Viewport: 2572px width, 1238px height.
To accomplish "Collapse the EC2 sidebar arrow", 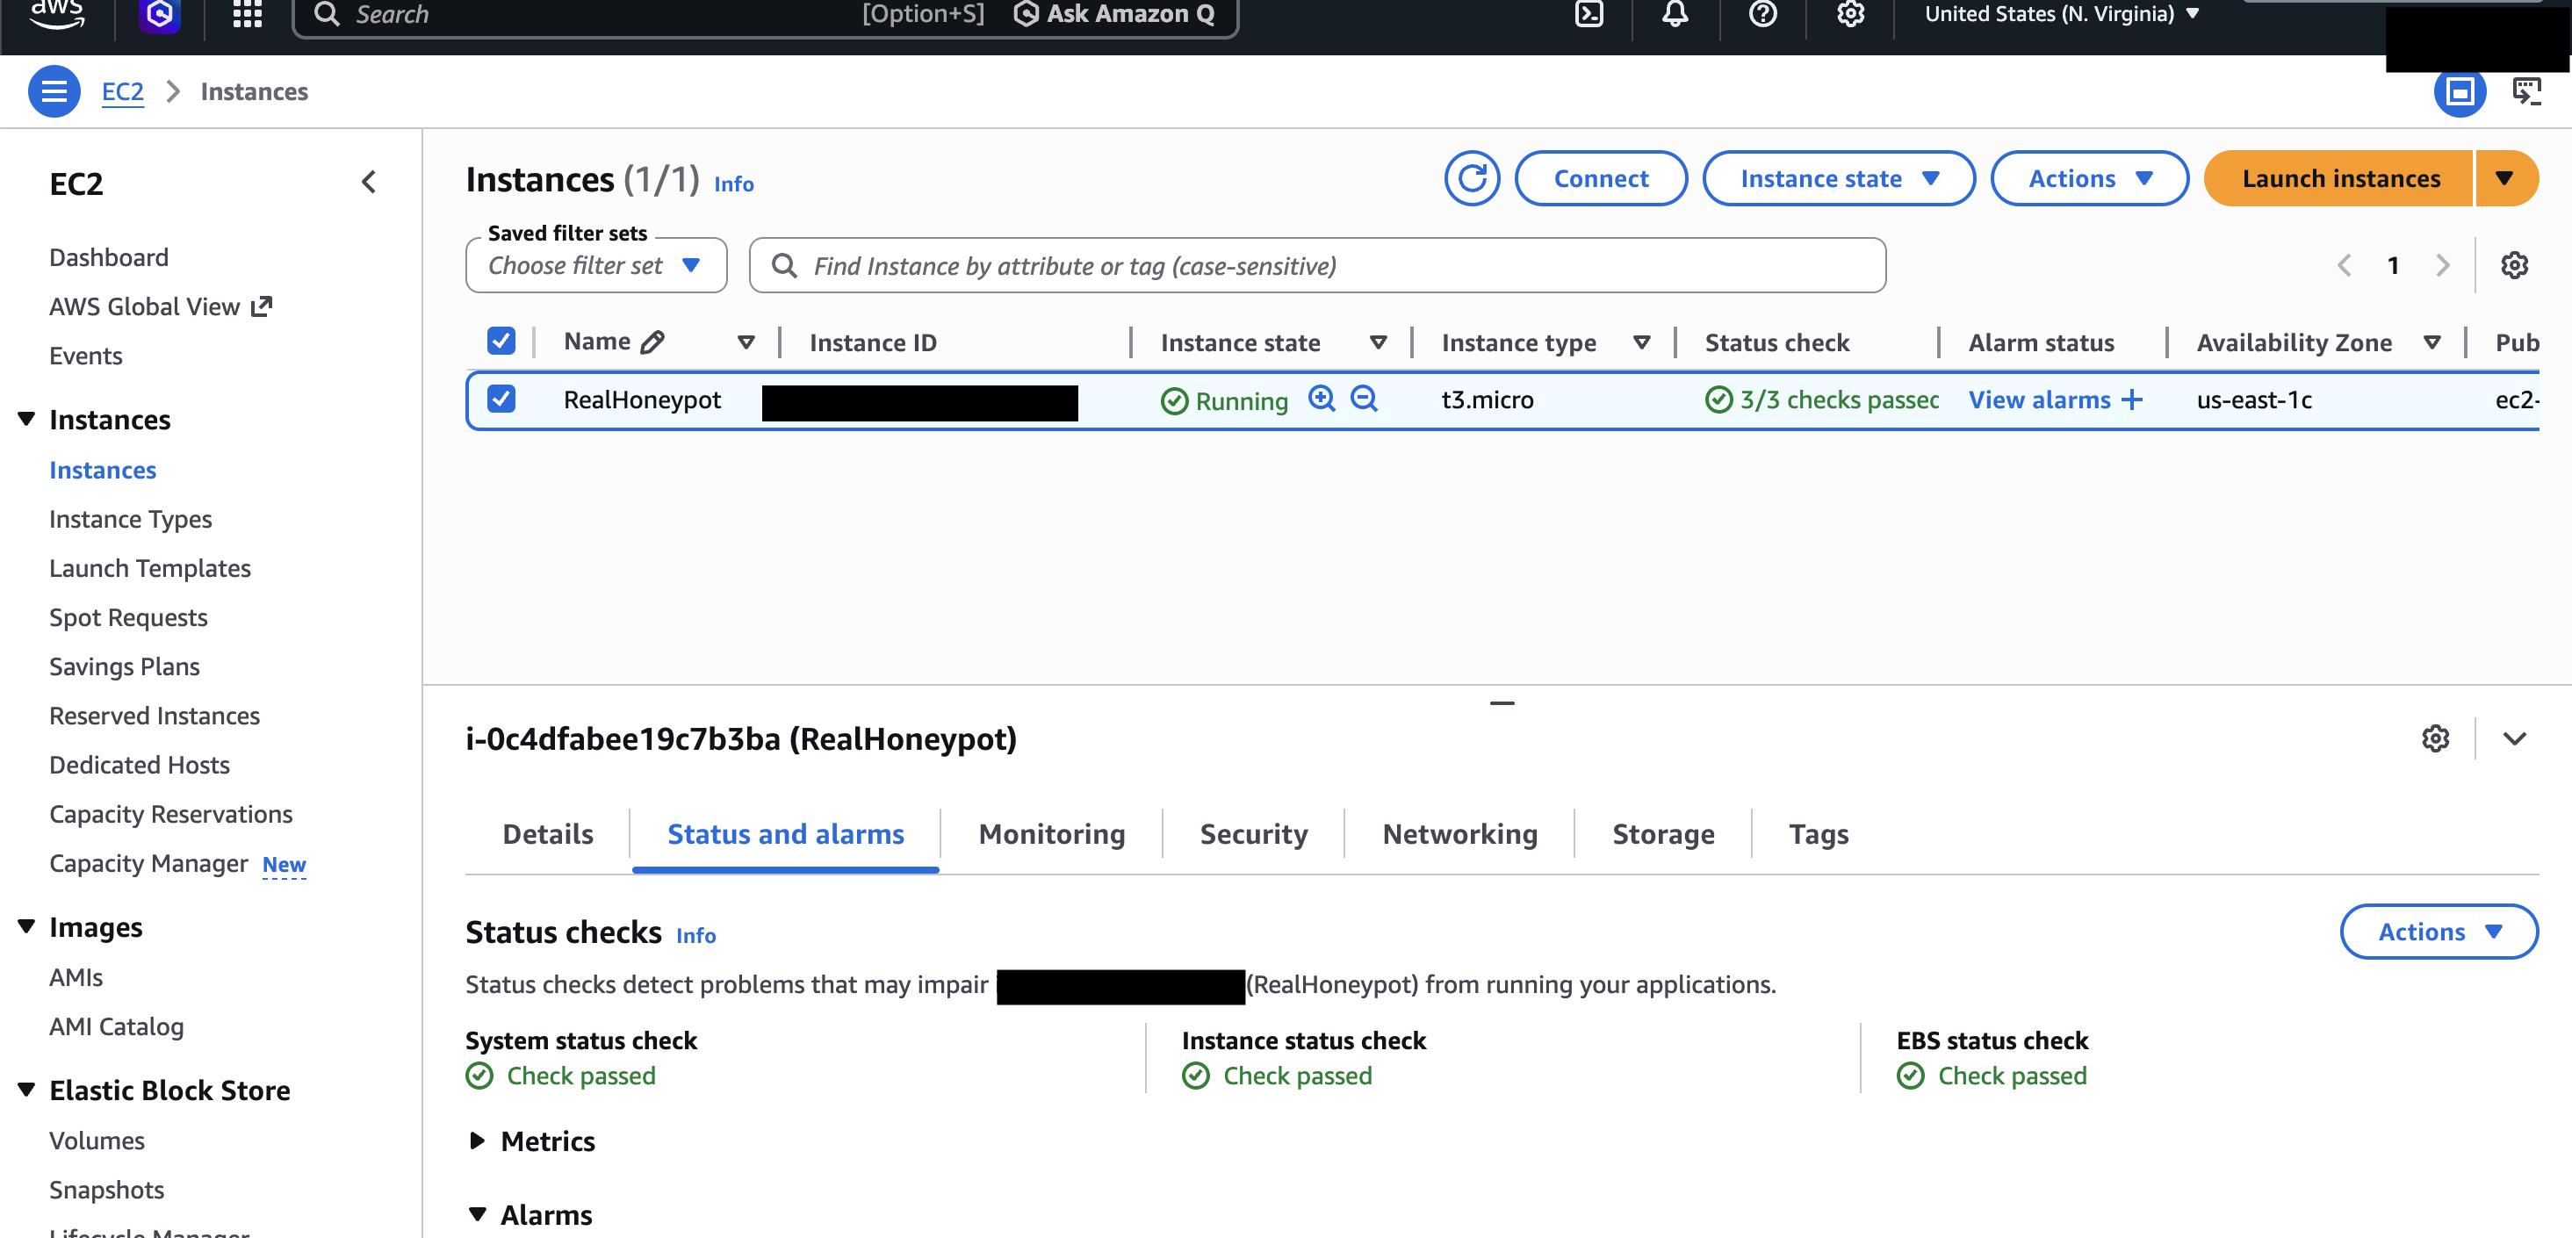I will (x=369, y=182).
